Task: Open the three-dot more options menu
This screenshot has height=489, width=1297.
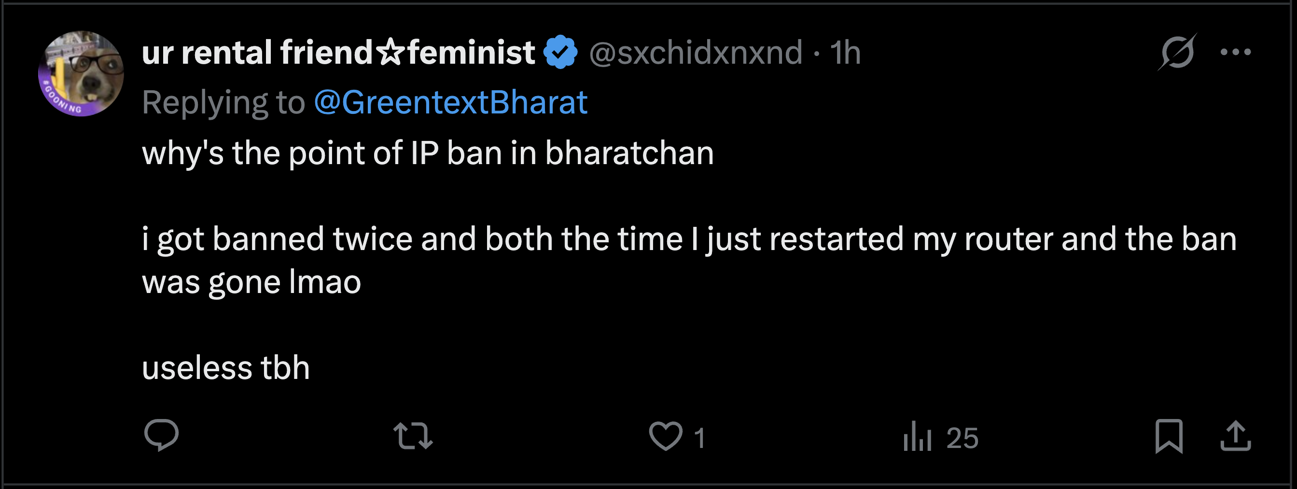Action: [1236, 52]
